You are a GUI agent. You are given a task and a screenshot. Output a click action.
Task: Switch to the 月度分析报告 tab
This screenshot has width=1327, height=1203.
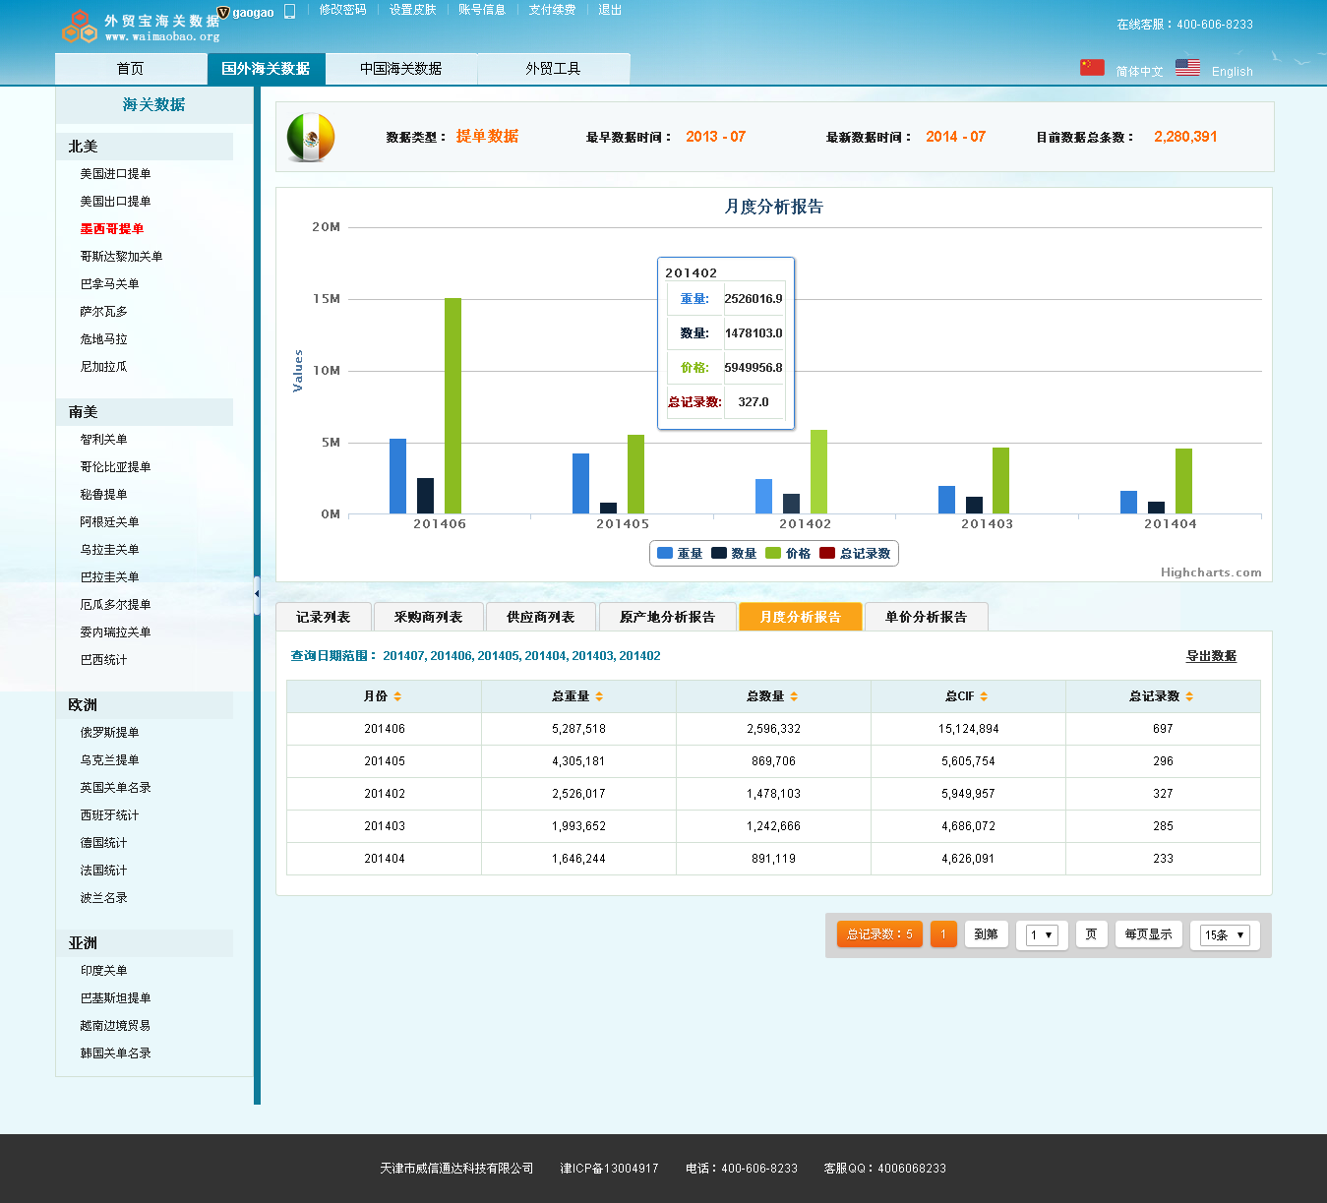click(x=801, y=617)
